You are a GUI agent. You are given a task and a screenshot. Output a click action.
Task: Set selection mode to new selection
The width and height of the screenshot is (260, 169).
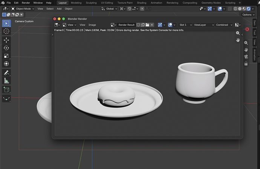pos(4,15)
